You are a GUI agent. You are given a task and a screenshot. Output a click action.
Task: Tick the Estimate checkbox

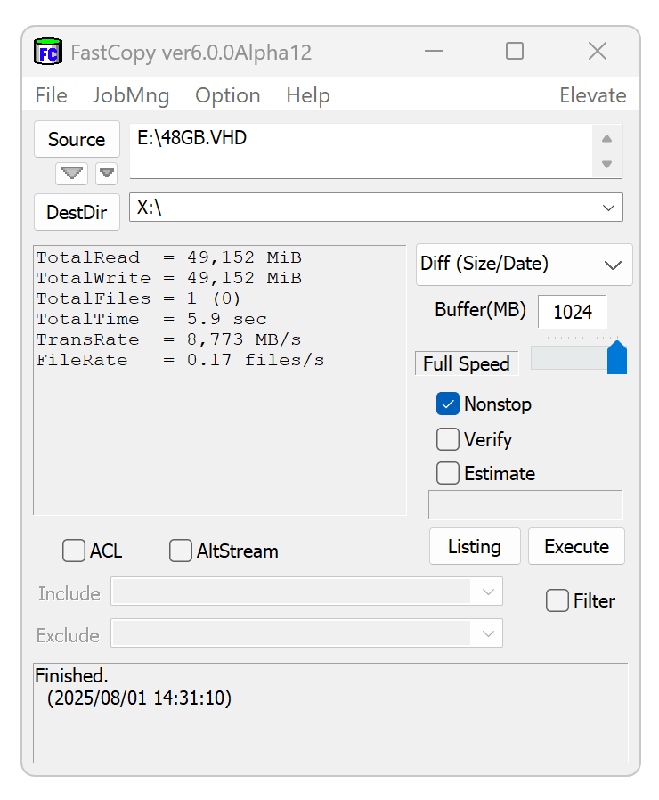[447, 473]
